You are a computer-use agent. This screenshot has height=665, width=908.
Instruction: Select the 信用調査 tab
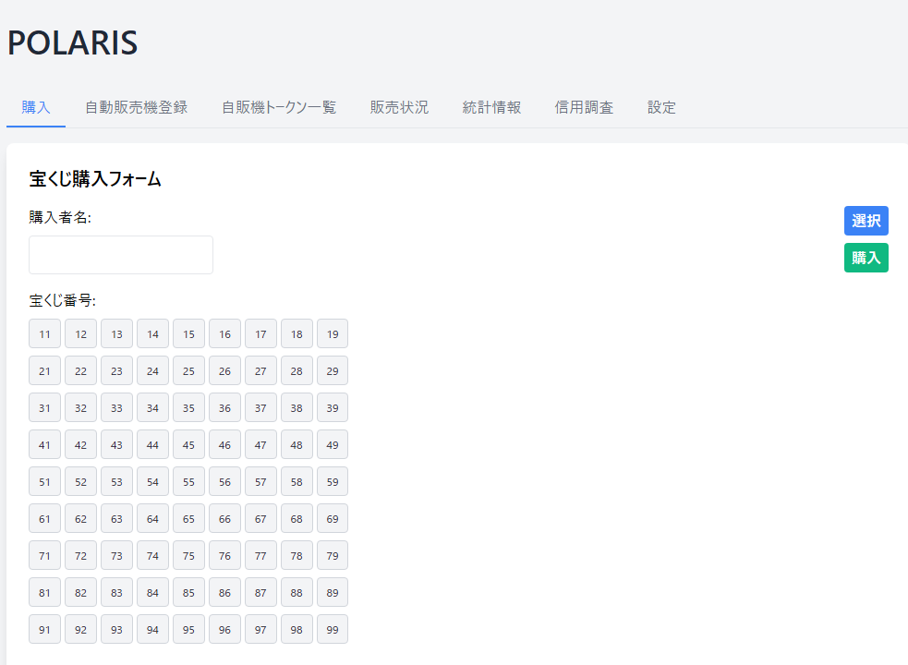click(584, 107)
